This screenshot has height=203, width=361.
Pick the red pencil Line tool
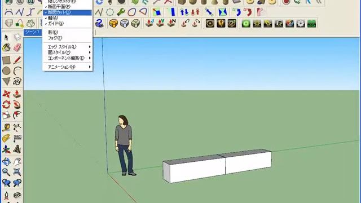17,60
